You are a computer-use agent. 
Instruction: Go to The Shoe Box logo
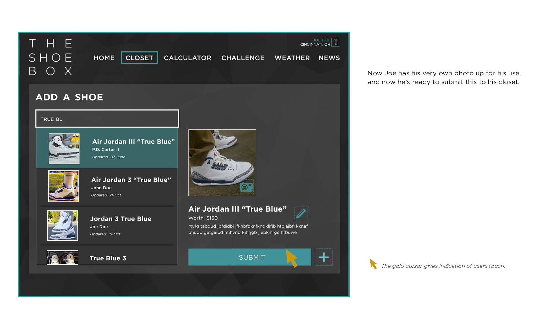point(51,58)
